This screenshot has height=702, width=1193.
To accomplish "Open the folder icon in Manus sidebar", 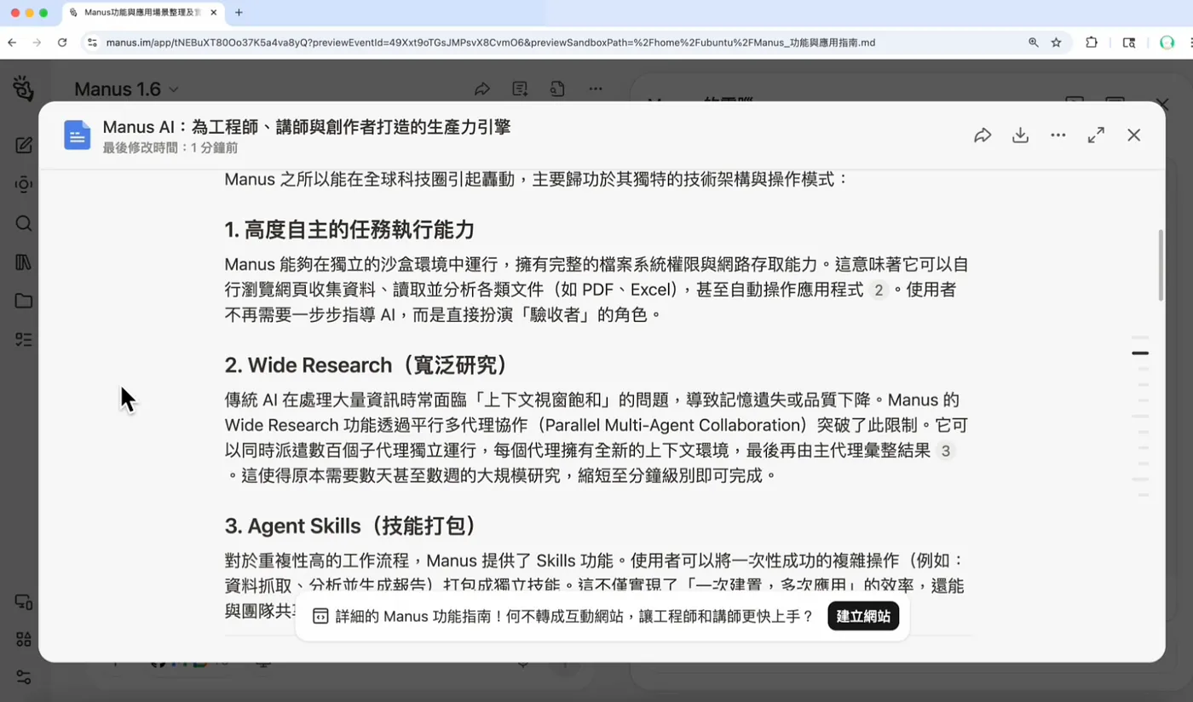I will pyautogui.click(x=24, y=301).
